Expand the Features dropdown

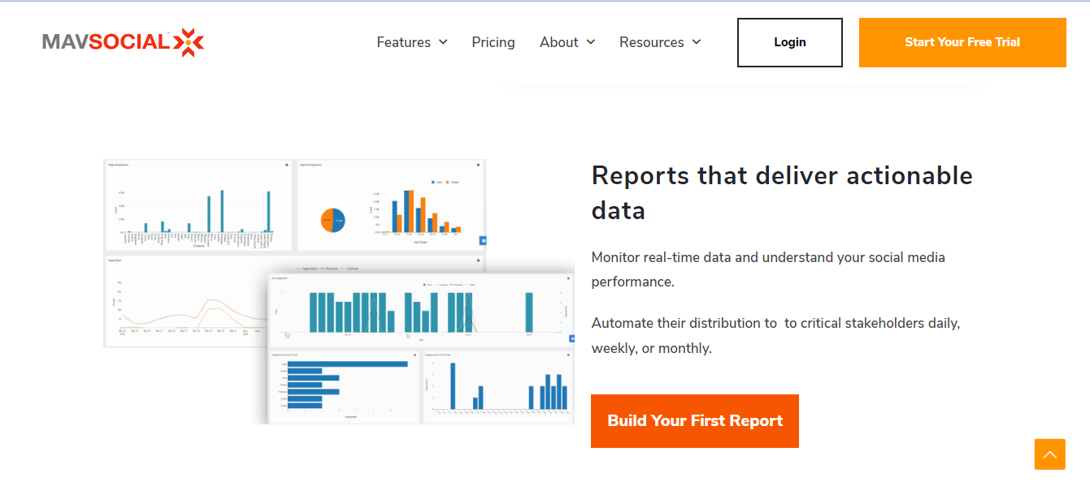[x=404, y=42]
